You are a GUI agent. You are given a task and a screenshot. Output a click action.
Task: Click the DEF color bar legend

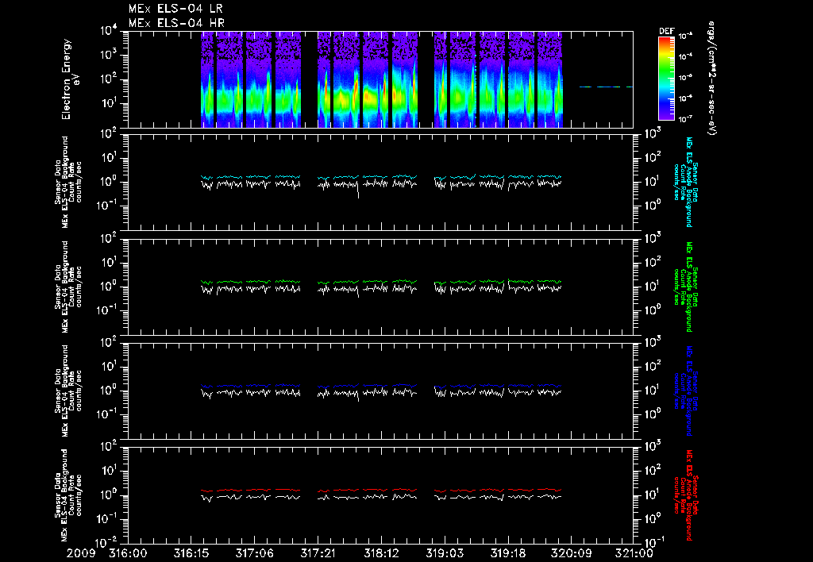click(x=666, y=78)
